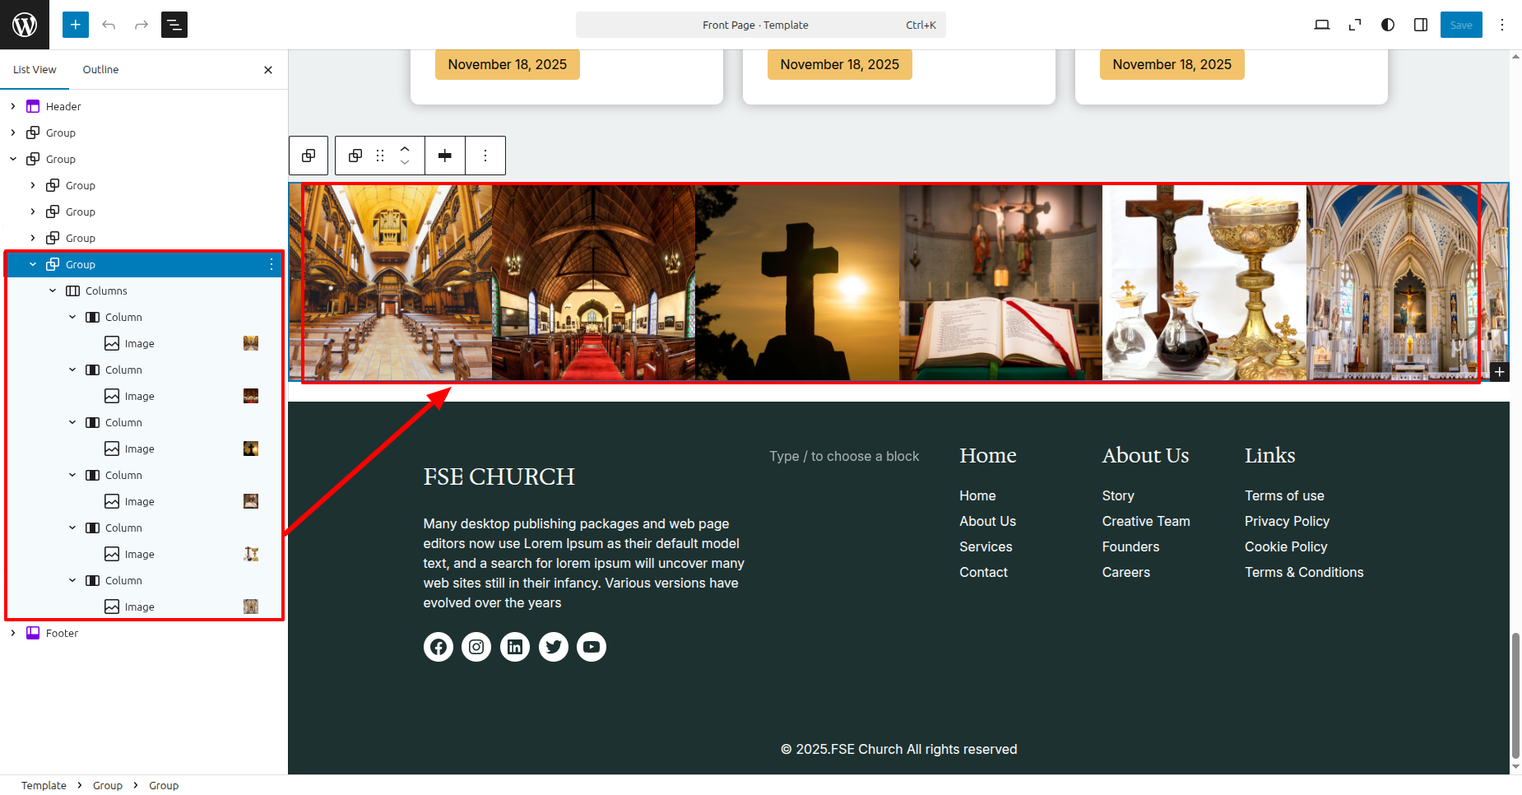Toggle the Settings sidebar panel
The width and height of the screenshot is (1522, 795).
1421,25
